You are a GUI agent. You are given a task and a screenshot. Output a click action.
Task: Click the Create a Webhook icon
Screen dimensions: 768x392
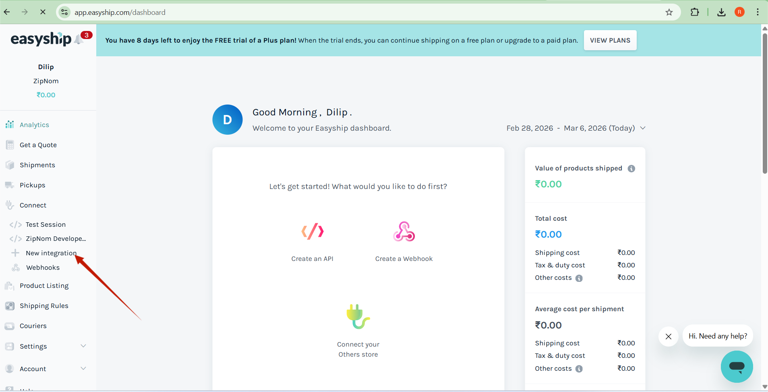[404, 232]
